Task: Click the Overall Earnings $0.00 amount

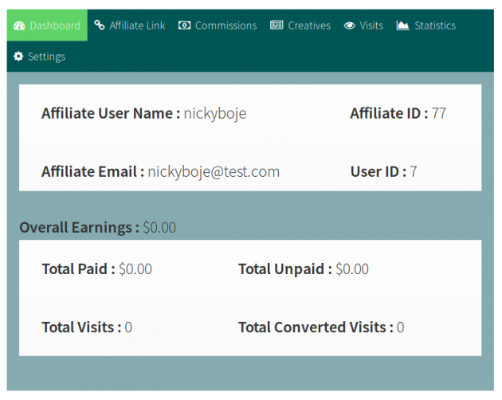Action: [159, 228]
